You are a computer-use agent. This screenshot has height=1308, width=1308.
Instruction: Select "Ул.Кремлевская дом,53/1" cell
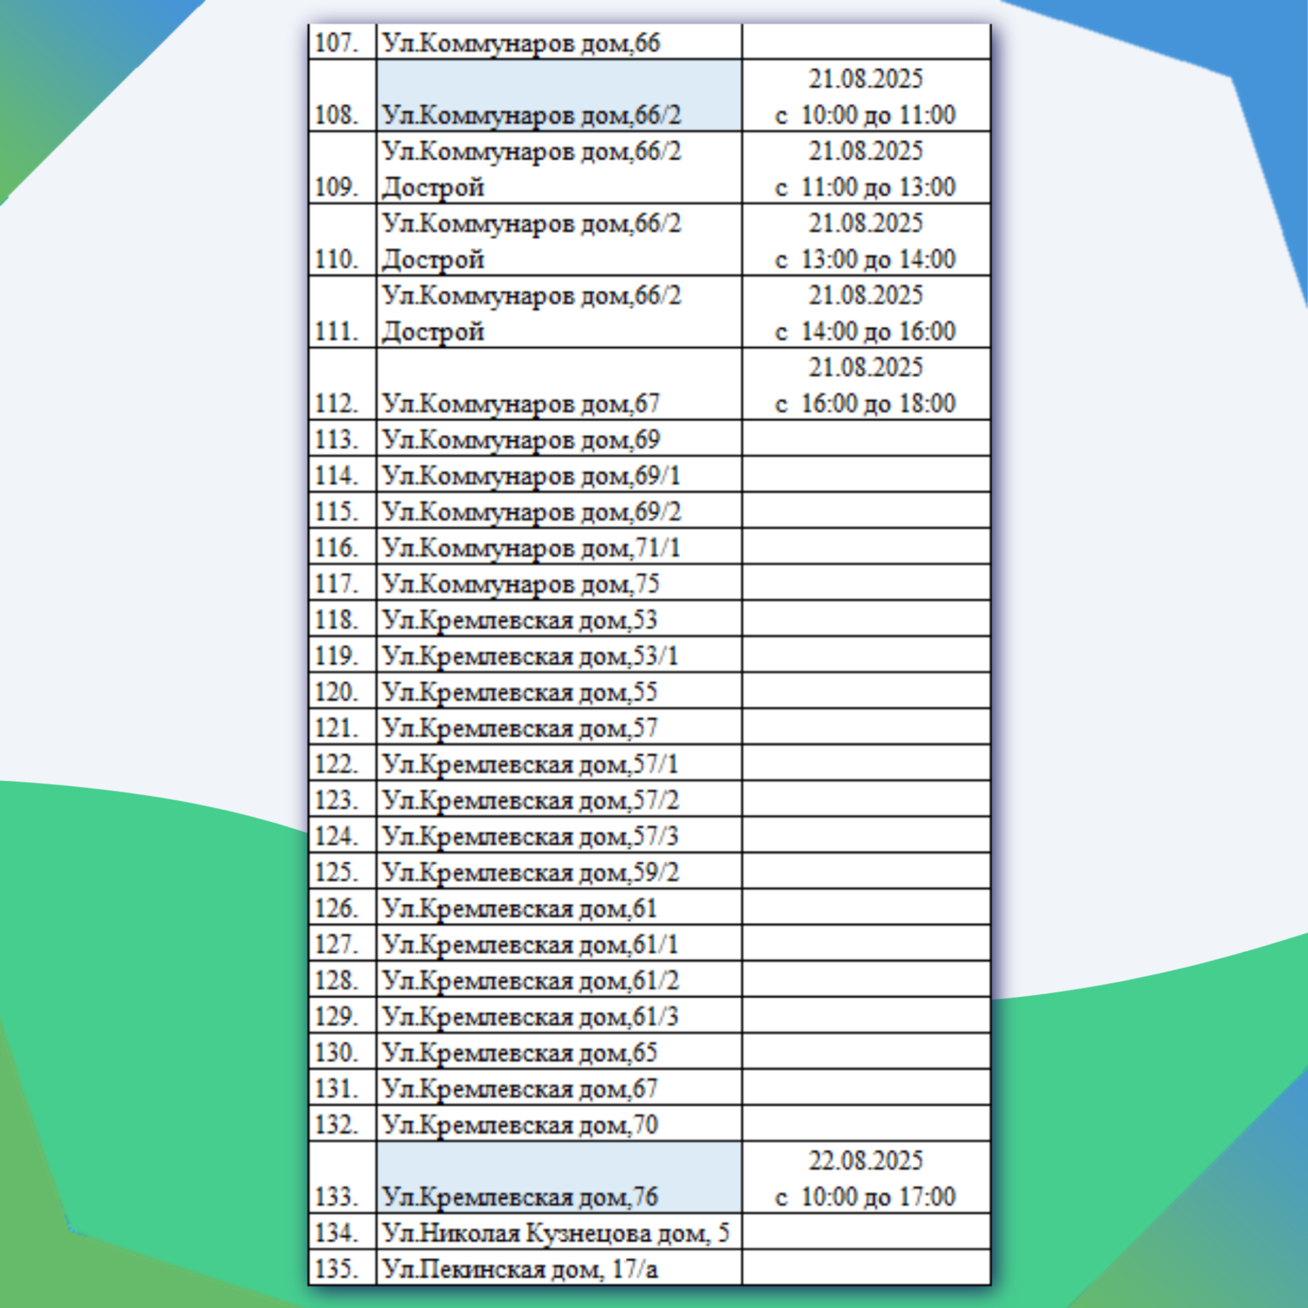pyautogui.click(x=559, y=655)
